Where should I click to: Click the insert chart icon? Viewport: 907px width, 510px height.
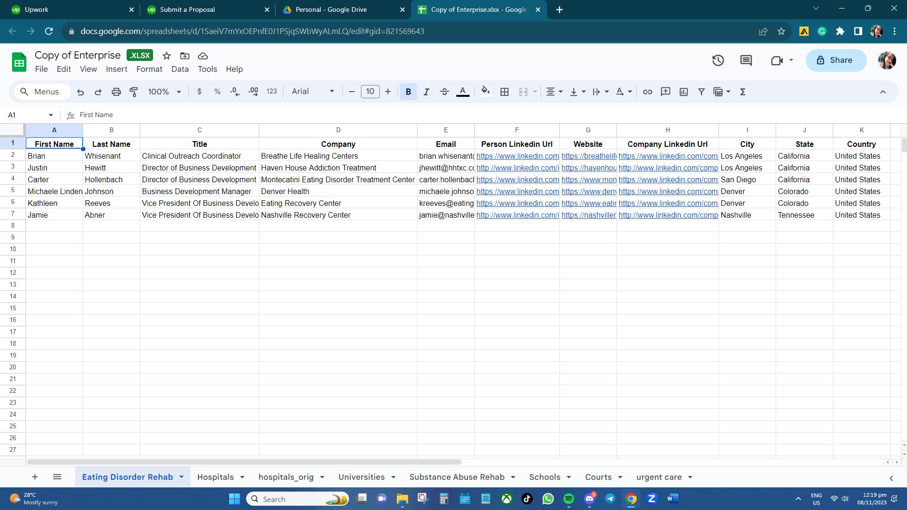[x=684, y=92]
